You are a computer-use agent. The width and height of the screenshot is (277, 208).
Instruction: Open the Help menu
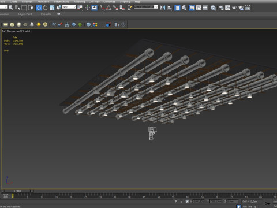pyautogui.click(x=137, y=2)
